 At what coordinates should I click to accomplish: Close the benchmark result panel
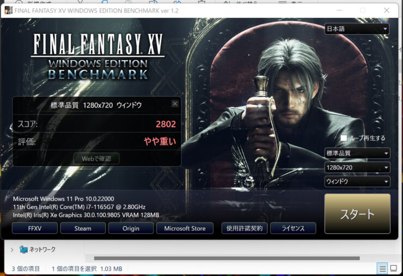175,104
